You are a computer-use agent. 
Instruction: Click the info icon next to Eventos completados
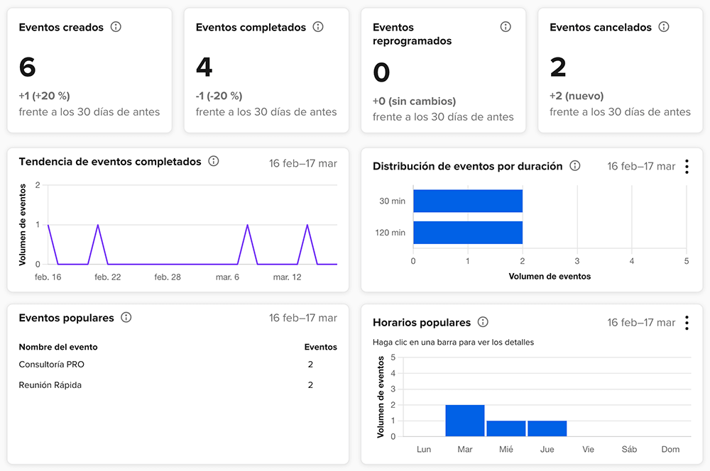click(x=318, y=27)
